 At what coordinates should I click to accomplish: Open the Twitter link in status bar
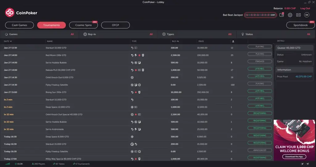pos(302,164)
